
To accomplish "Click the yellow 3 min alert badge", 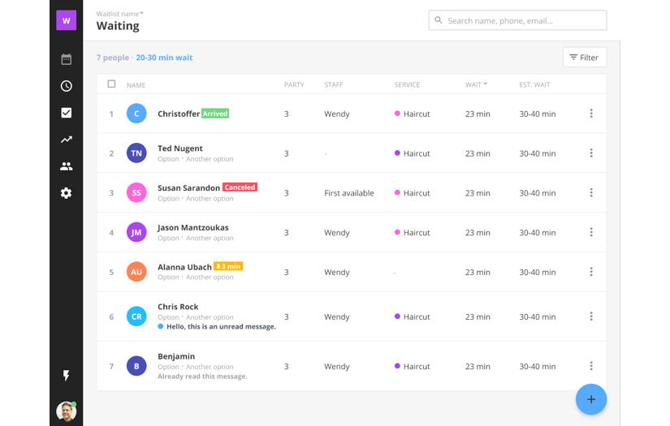I will pyautogui.click(x=228, y=266).
